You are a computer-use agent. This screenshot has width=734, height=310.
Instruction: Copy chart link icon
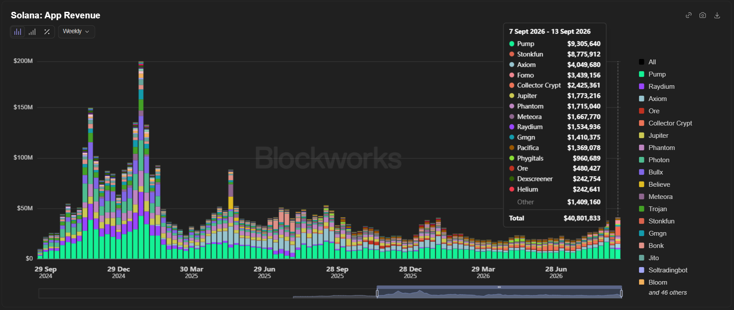[x=689, y=15]
